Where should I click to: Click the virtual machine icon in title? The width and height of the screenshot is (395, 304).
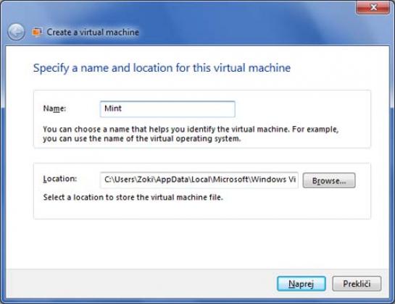point(37,33)
